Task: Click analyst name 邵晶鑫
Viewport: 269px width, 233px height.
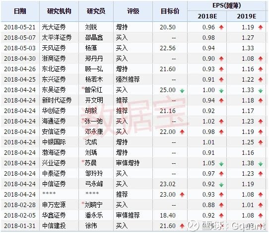Action: [94, 38]
